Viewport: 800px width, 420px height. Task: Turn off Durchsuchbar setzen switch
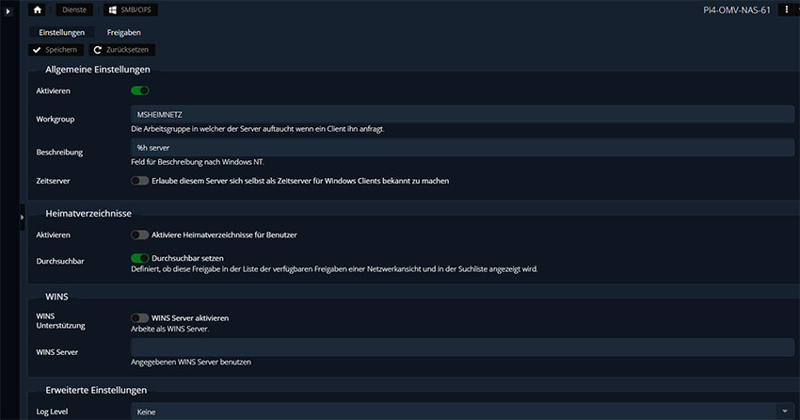point(140,257)
